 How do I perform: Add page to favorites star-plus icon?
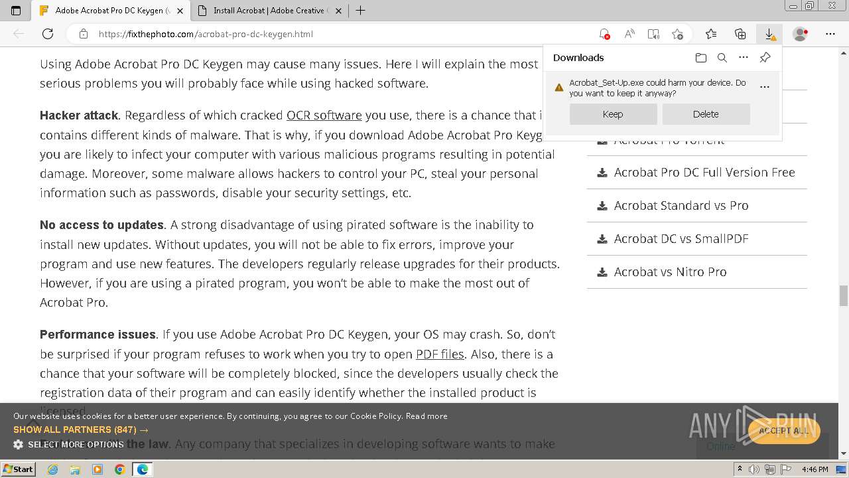point(677,34)
